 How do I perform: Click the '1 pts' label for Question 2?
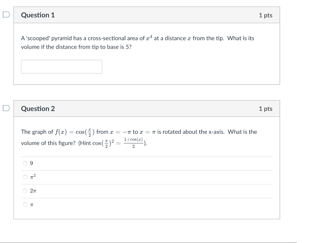266,109
